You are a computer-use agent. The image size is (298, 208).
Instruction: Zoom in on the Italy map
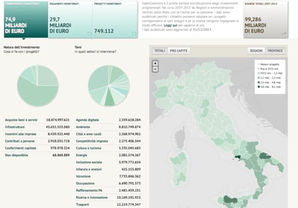click(x=155, y=63)
